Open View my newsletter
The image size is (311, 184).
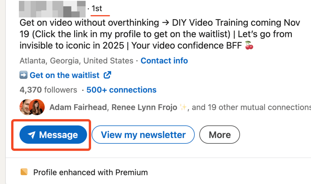point(143,135)
